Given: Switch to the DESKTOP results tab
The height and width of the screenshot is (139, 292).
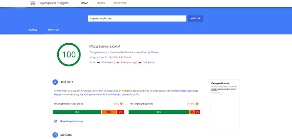Looking at the screenshot, I should (x=54, y=30).
